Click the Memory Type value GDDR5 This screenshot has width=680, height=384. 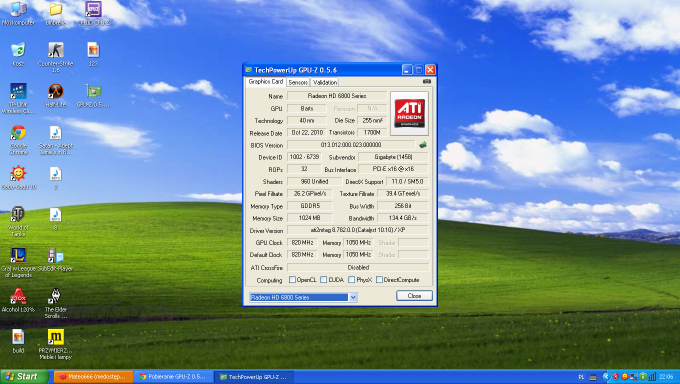310,206
